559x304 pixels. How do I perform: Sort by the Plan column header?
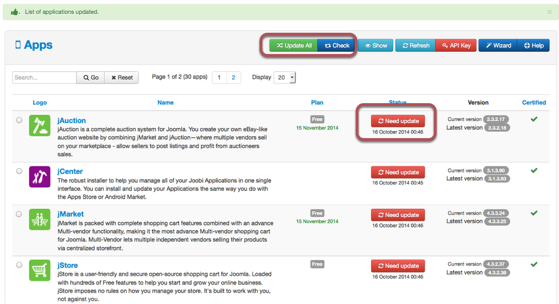[317, 103]
